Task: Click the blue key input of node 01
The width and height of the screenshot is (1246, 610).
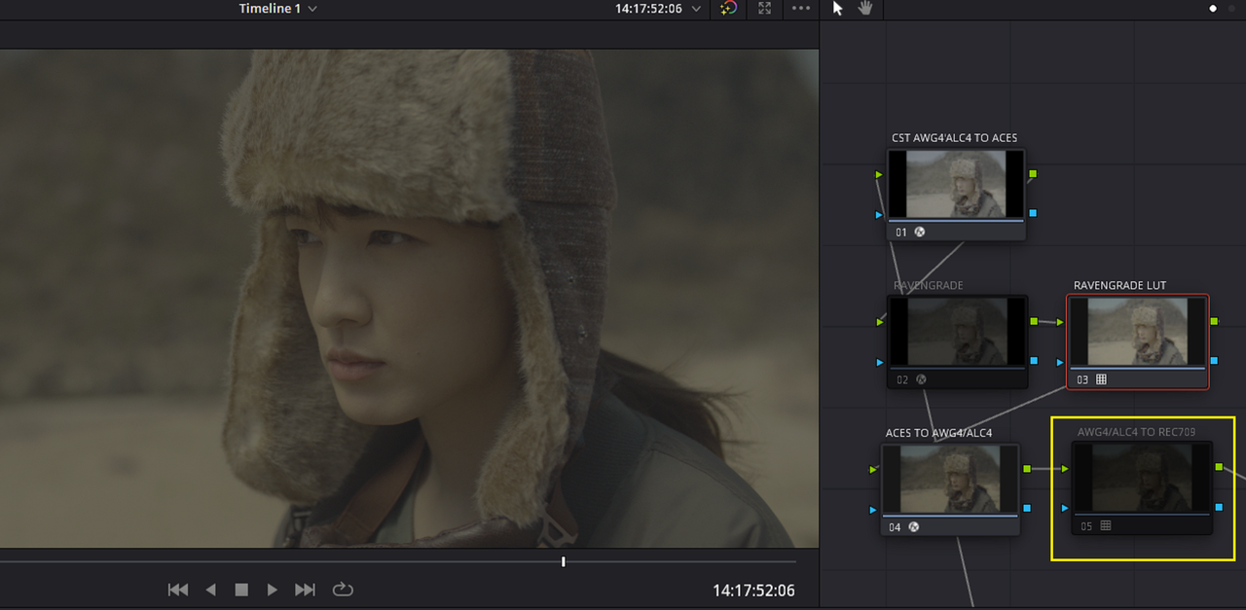Action: [x=879, y=214]
